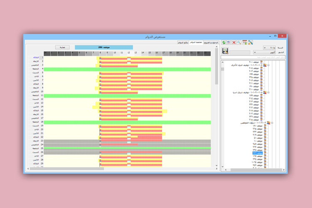Click the person icon next to موظف ٢٠٤
Screen dimensions: 312x208
(x=262, y=68)
